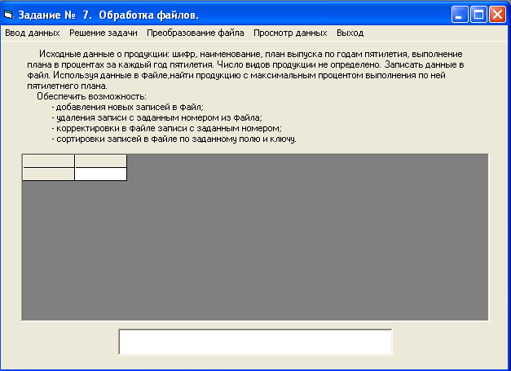Screen dimensions: 511x371
Task: Select the Выход menu item
Action: [350, 33]
